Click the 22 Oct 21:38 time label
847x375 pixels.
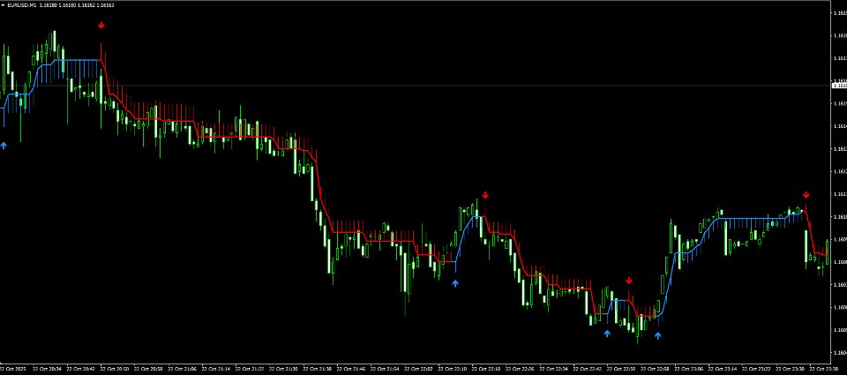[x=318, y=369]
